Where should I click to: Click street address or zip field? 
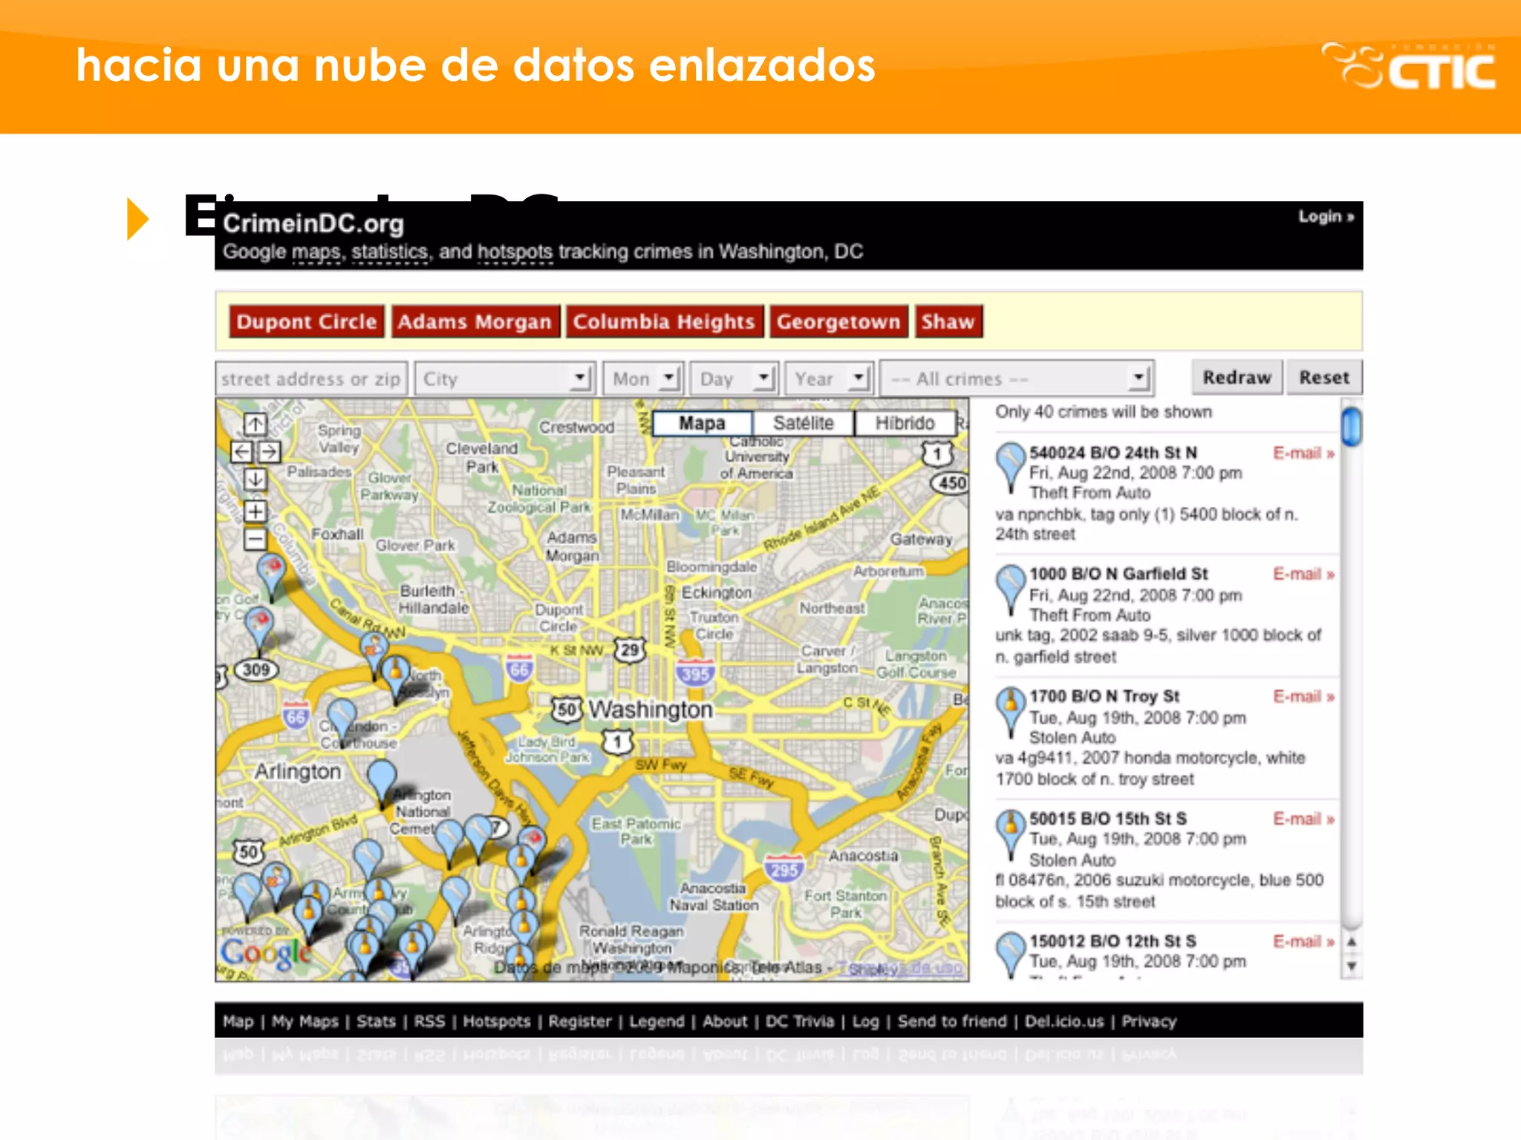[x=311, y=379]
